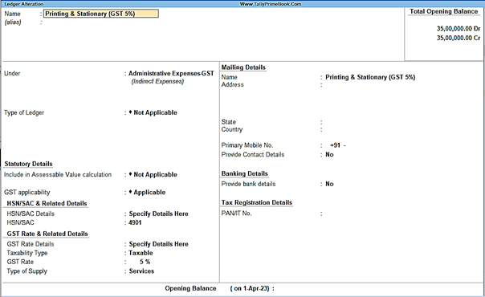The width and height of the screenshot is (485, 297).
Task: Click Primary Mobile No. +91 field
Action: (x=338, y=145)
